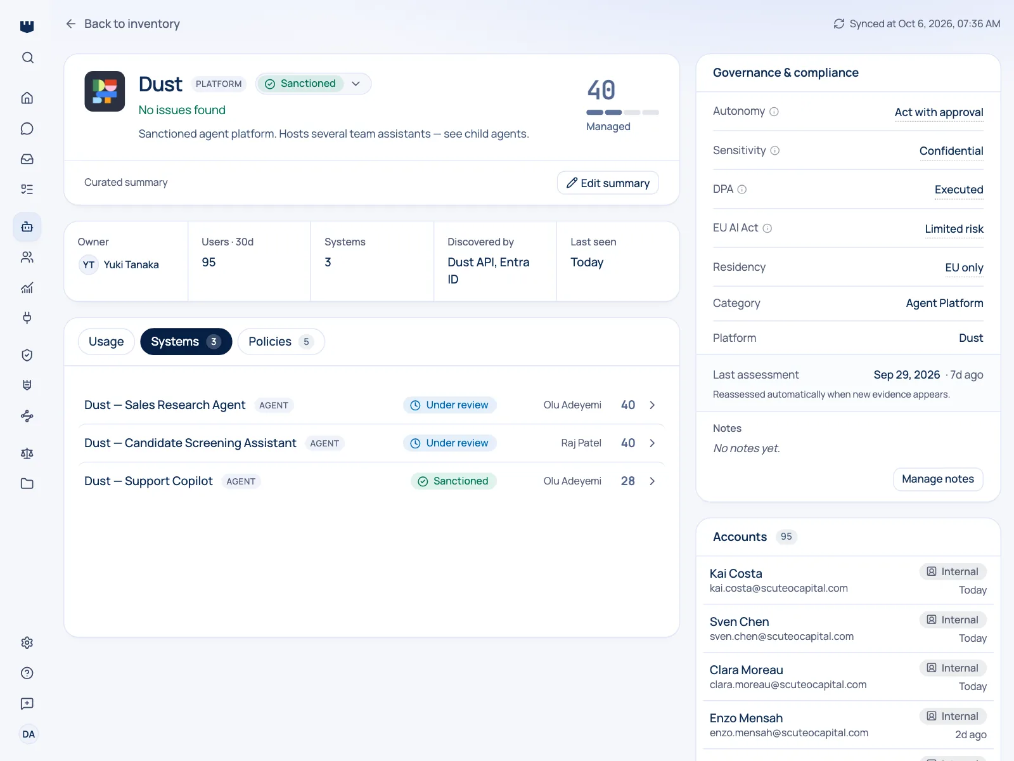Expand the Support Copilot row chevron
1014x761 pixels.
click(x=652, y=481)
